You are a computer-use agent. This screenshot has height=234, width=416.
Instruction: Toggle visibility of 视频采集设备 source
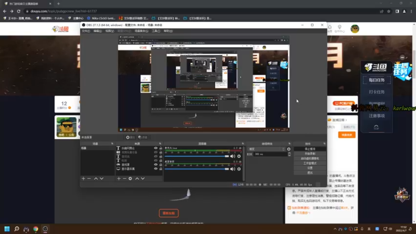(x=155, y=152)
